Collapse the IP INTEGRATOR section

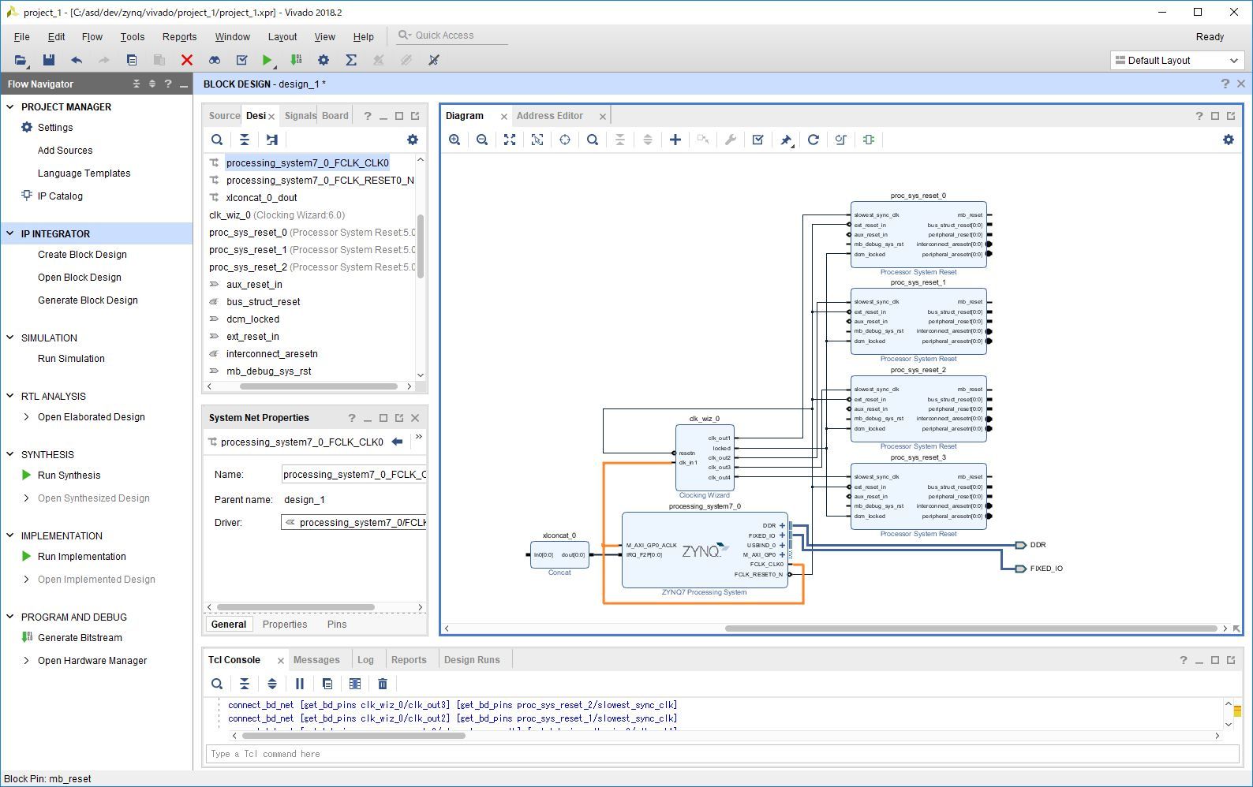coord(10,233)
